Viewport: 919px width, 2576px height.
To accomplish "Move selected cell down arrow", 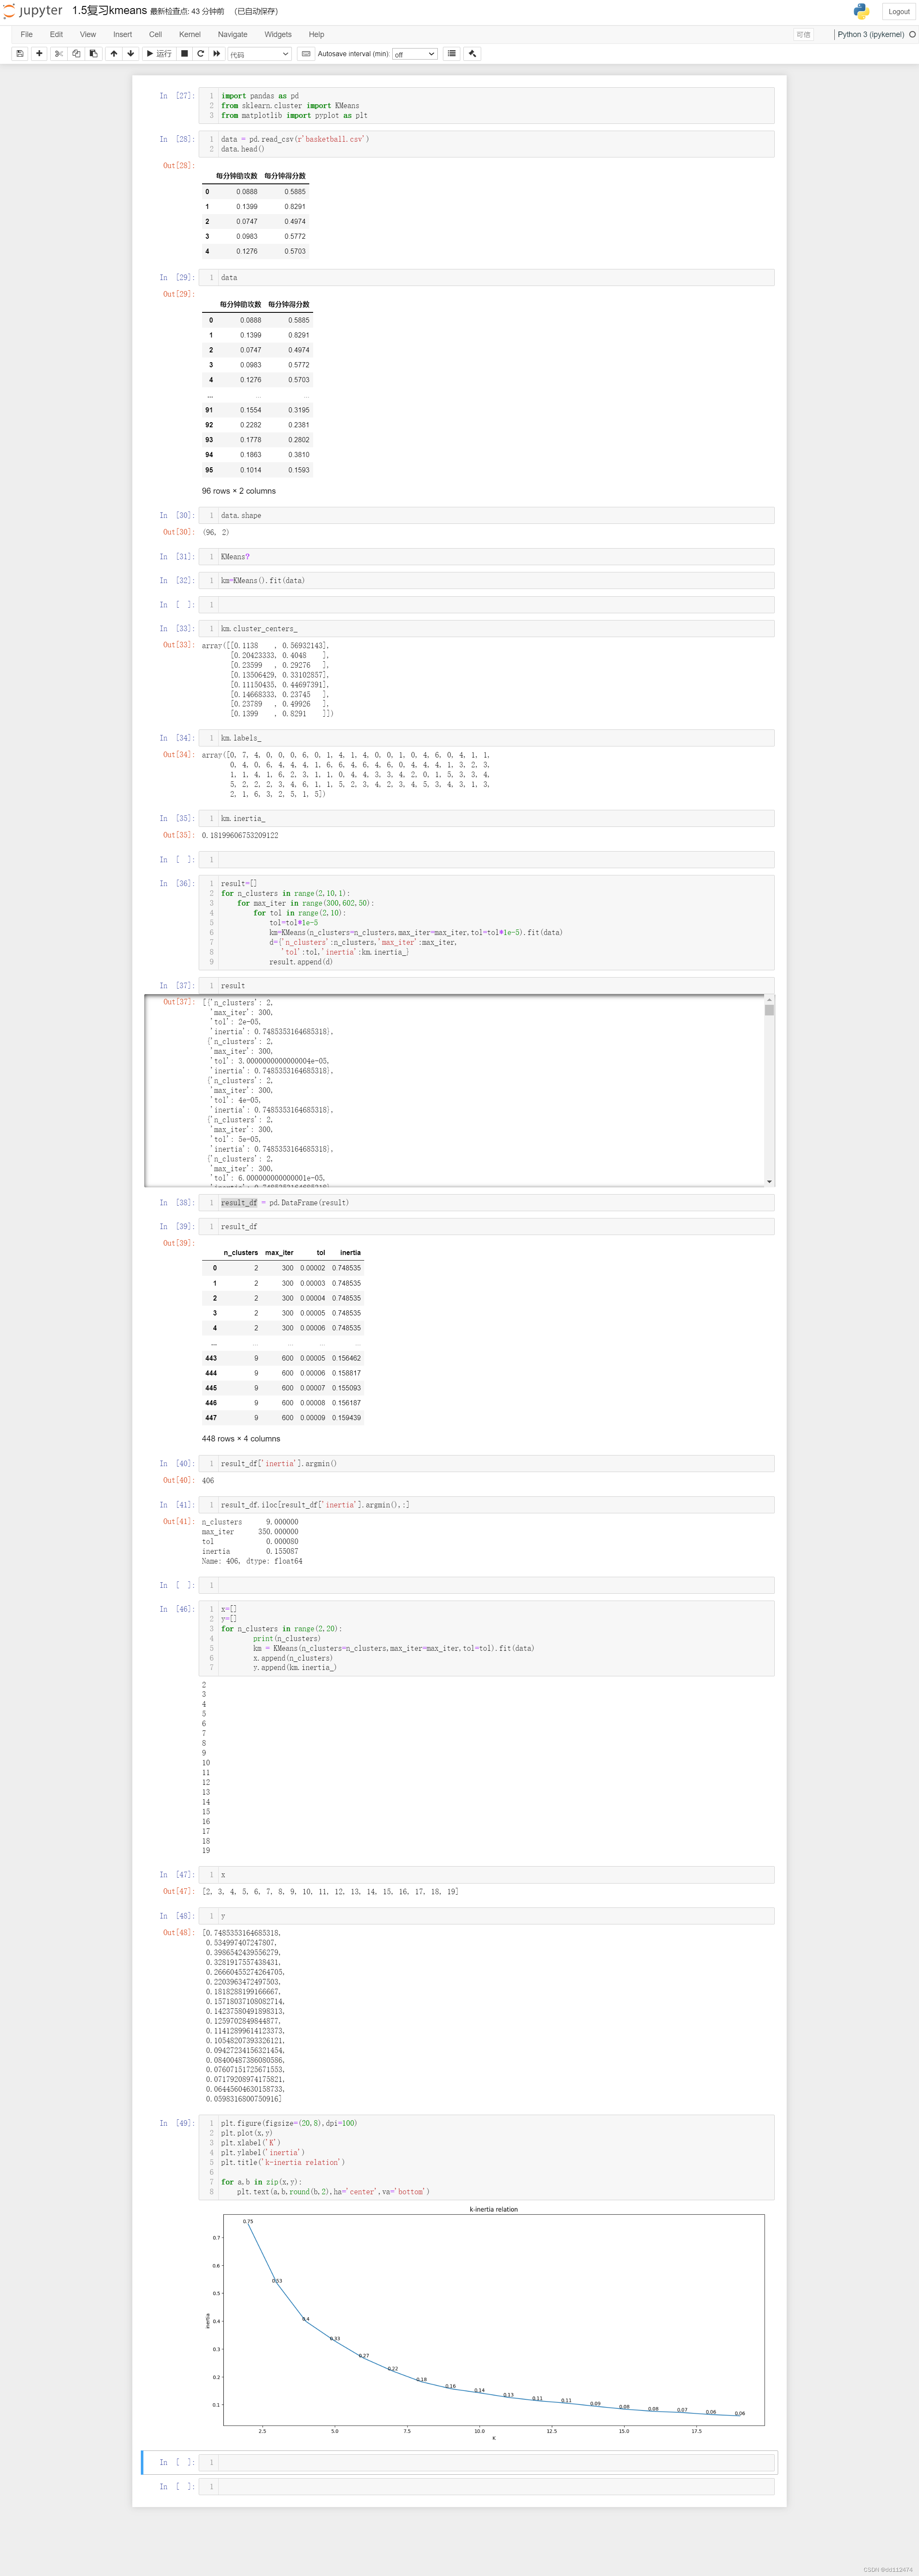I will tap(131, 54).
